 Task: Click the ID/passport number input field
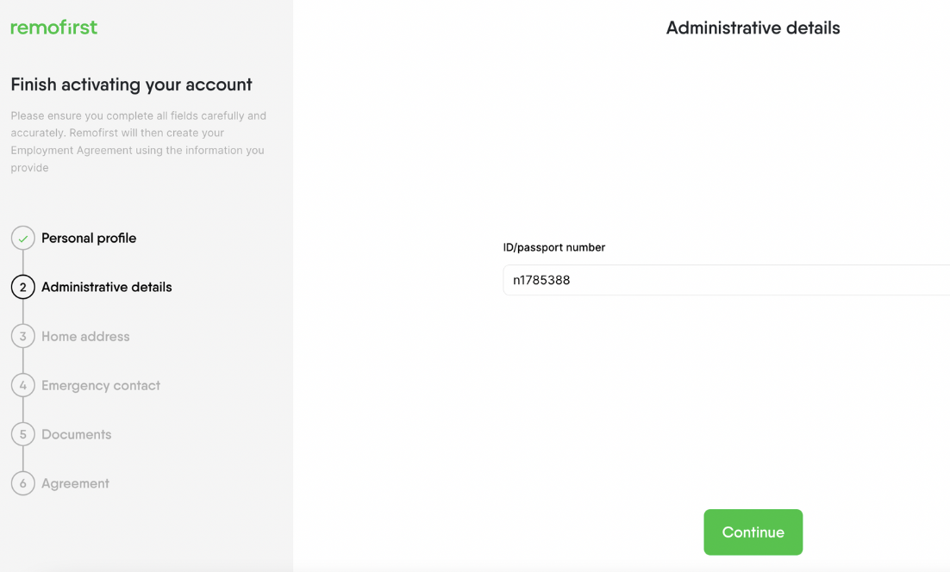coord(727,280)
